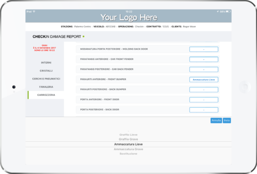Click the Paraurti Anteriore - Front Bumper label
This screenshot has width=257, height=174.
[103, 79]
